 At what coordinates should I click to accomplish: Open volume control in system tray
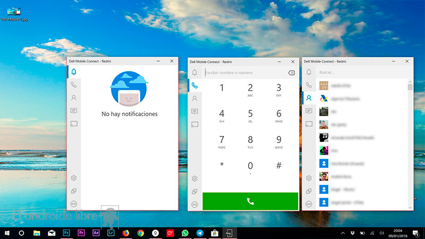tap(381, 233)
